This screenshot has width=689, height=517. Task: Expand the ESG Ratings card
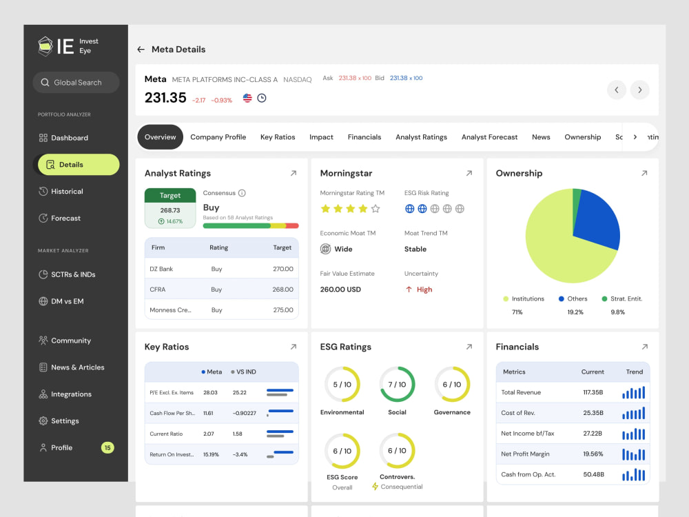pos(469,347)
